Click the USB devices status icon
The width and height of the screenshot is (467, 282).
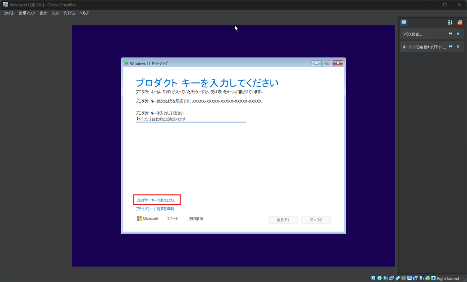pyautogui.click(x=398, y=278)
